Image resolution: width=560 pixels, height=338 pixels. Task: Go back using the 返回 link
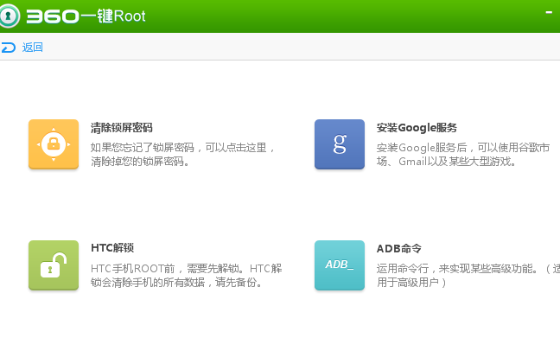pyautogui.click(x=33, y=48)
